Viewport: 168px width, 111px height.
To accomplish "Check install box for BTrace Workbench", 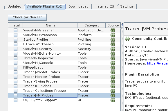I will (15, 44).
